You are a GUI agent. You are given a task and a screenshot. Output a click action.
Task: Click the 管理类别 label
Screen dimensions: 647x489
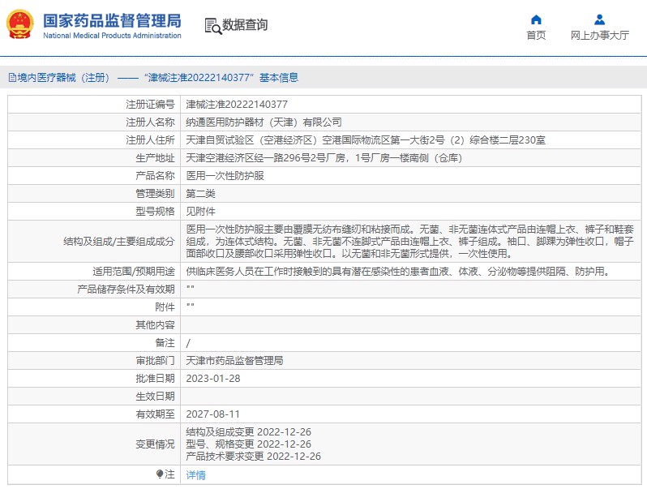point(155,194)
